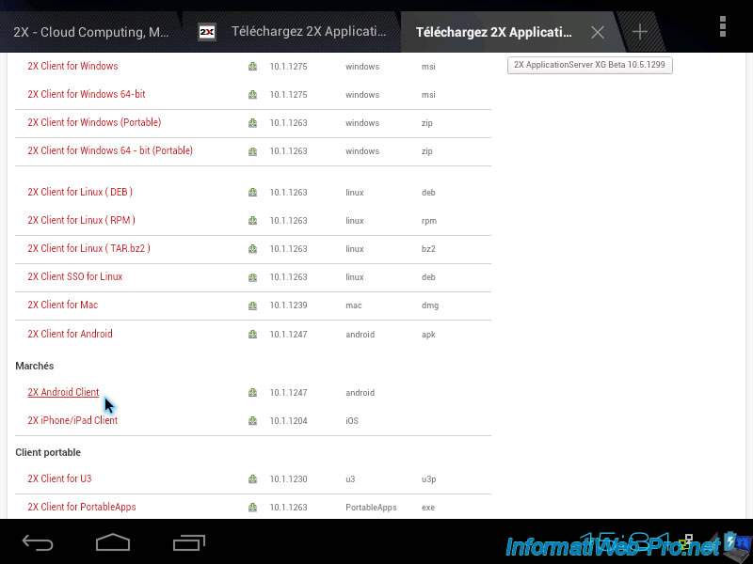Image resolution: width=753 pixels, height=564 pixels.
Task: Open the browser overflow menu (three dots)
Action: tap(723, 26)
